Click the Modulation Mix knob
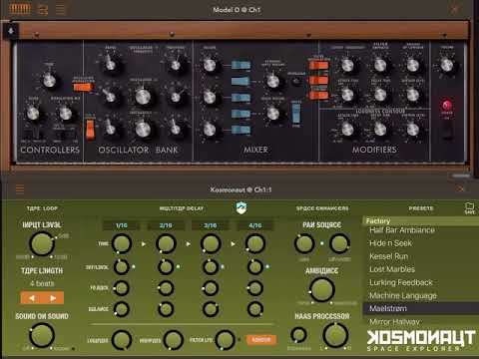479x359 pixels. (x=66, y=114)
